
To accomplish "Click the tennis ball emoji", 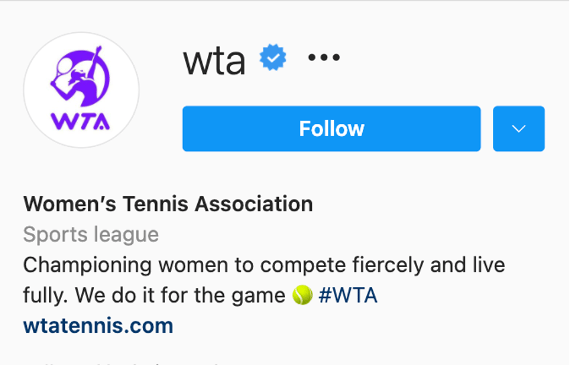I will tap(302, 295).
